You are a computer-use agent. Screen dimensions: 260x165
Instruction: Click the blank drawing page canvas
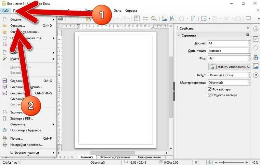coord(116,90)
